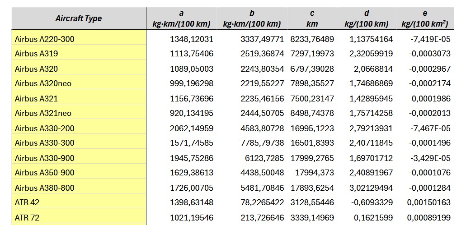Select the column e kg/(100 km²) header
Screen dimensions: 466x225
point(425,18)
